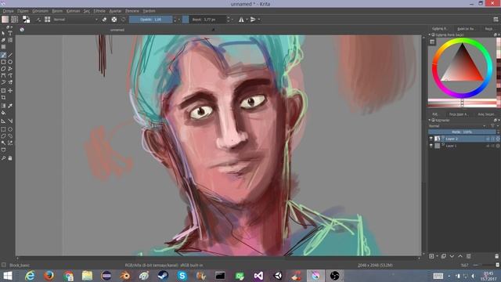Open the Filtrele menu
Screen dimensions: 501x282
(99, 11)
